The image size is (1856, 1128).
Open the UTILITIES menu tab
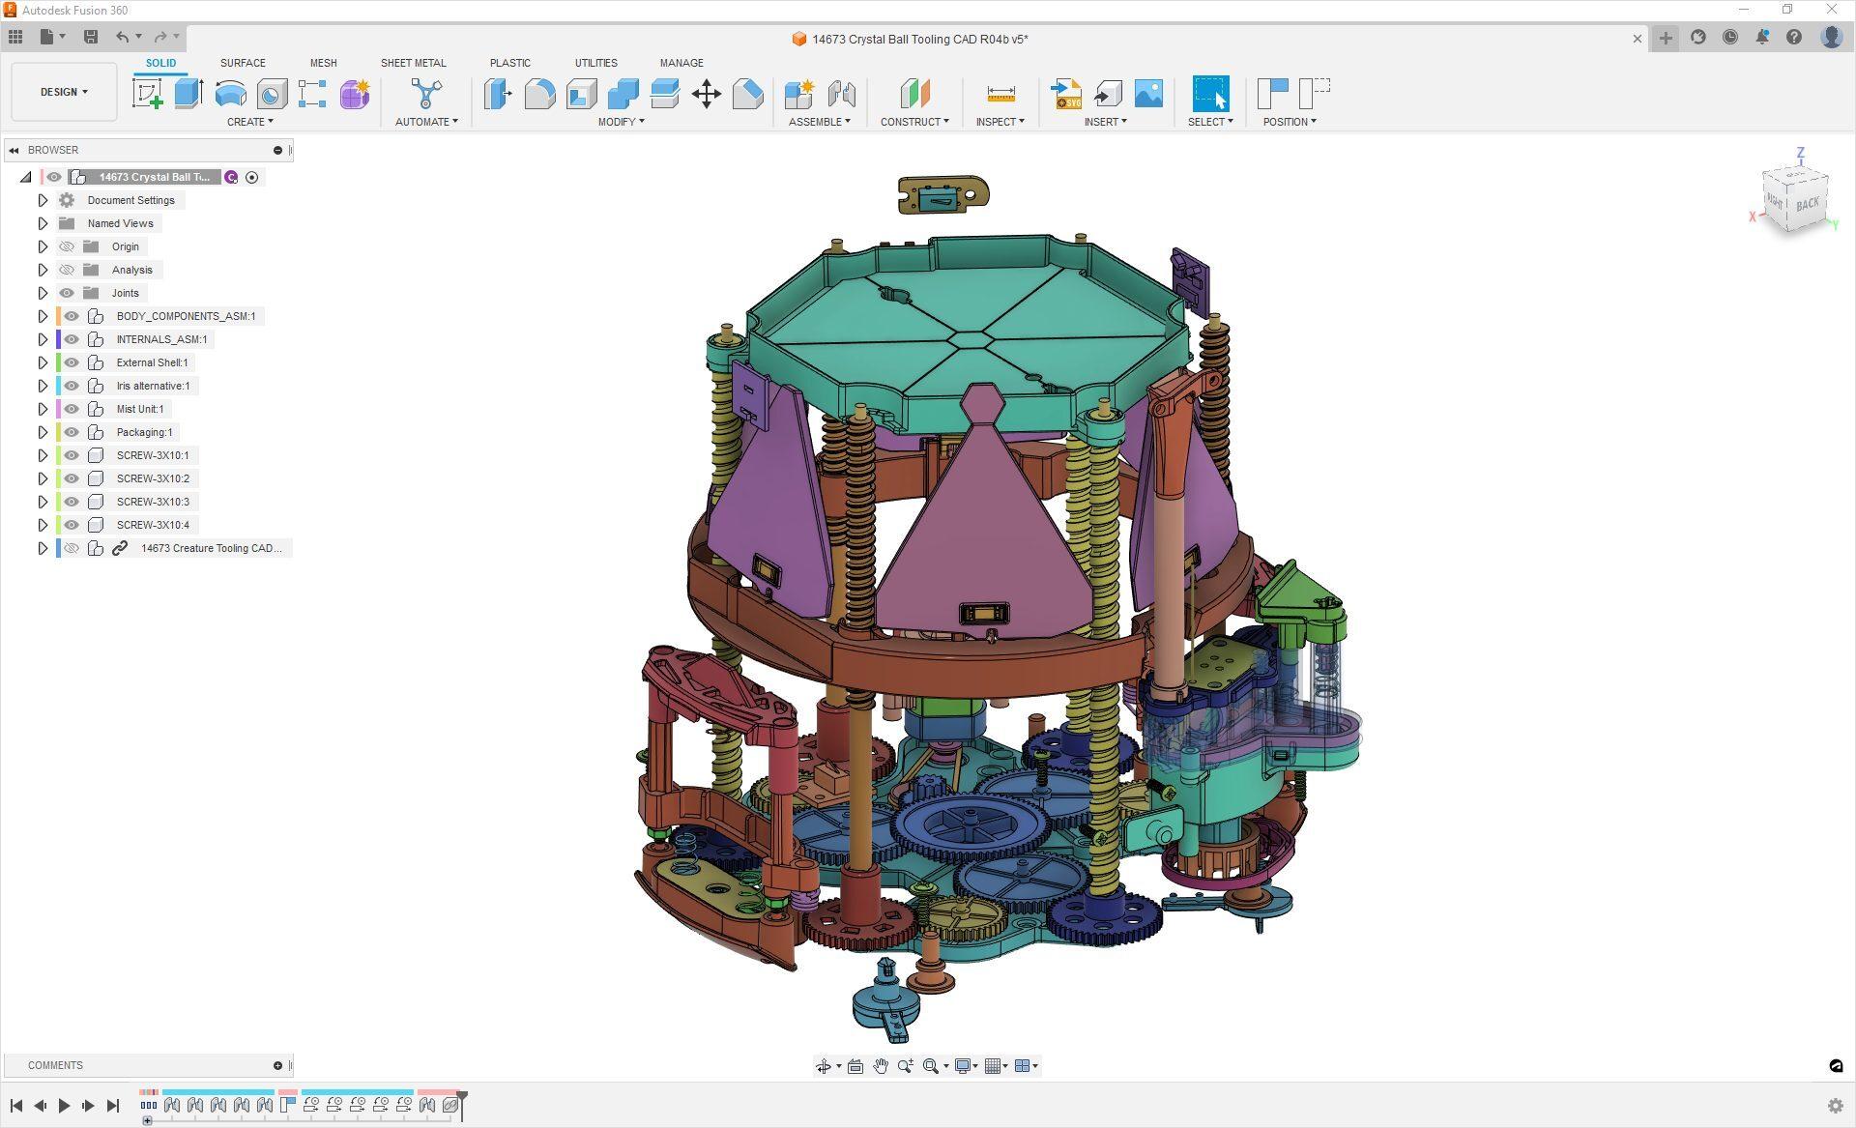click(595, 62)
